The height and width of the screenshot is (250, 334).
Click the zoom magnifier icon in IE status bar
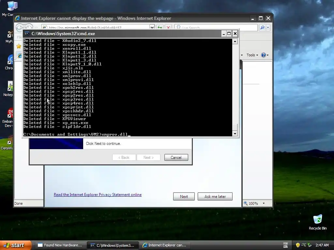(246, 203)
